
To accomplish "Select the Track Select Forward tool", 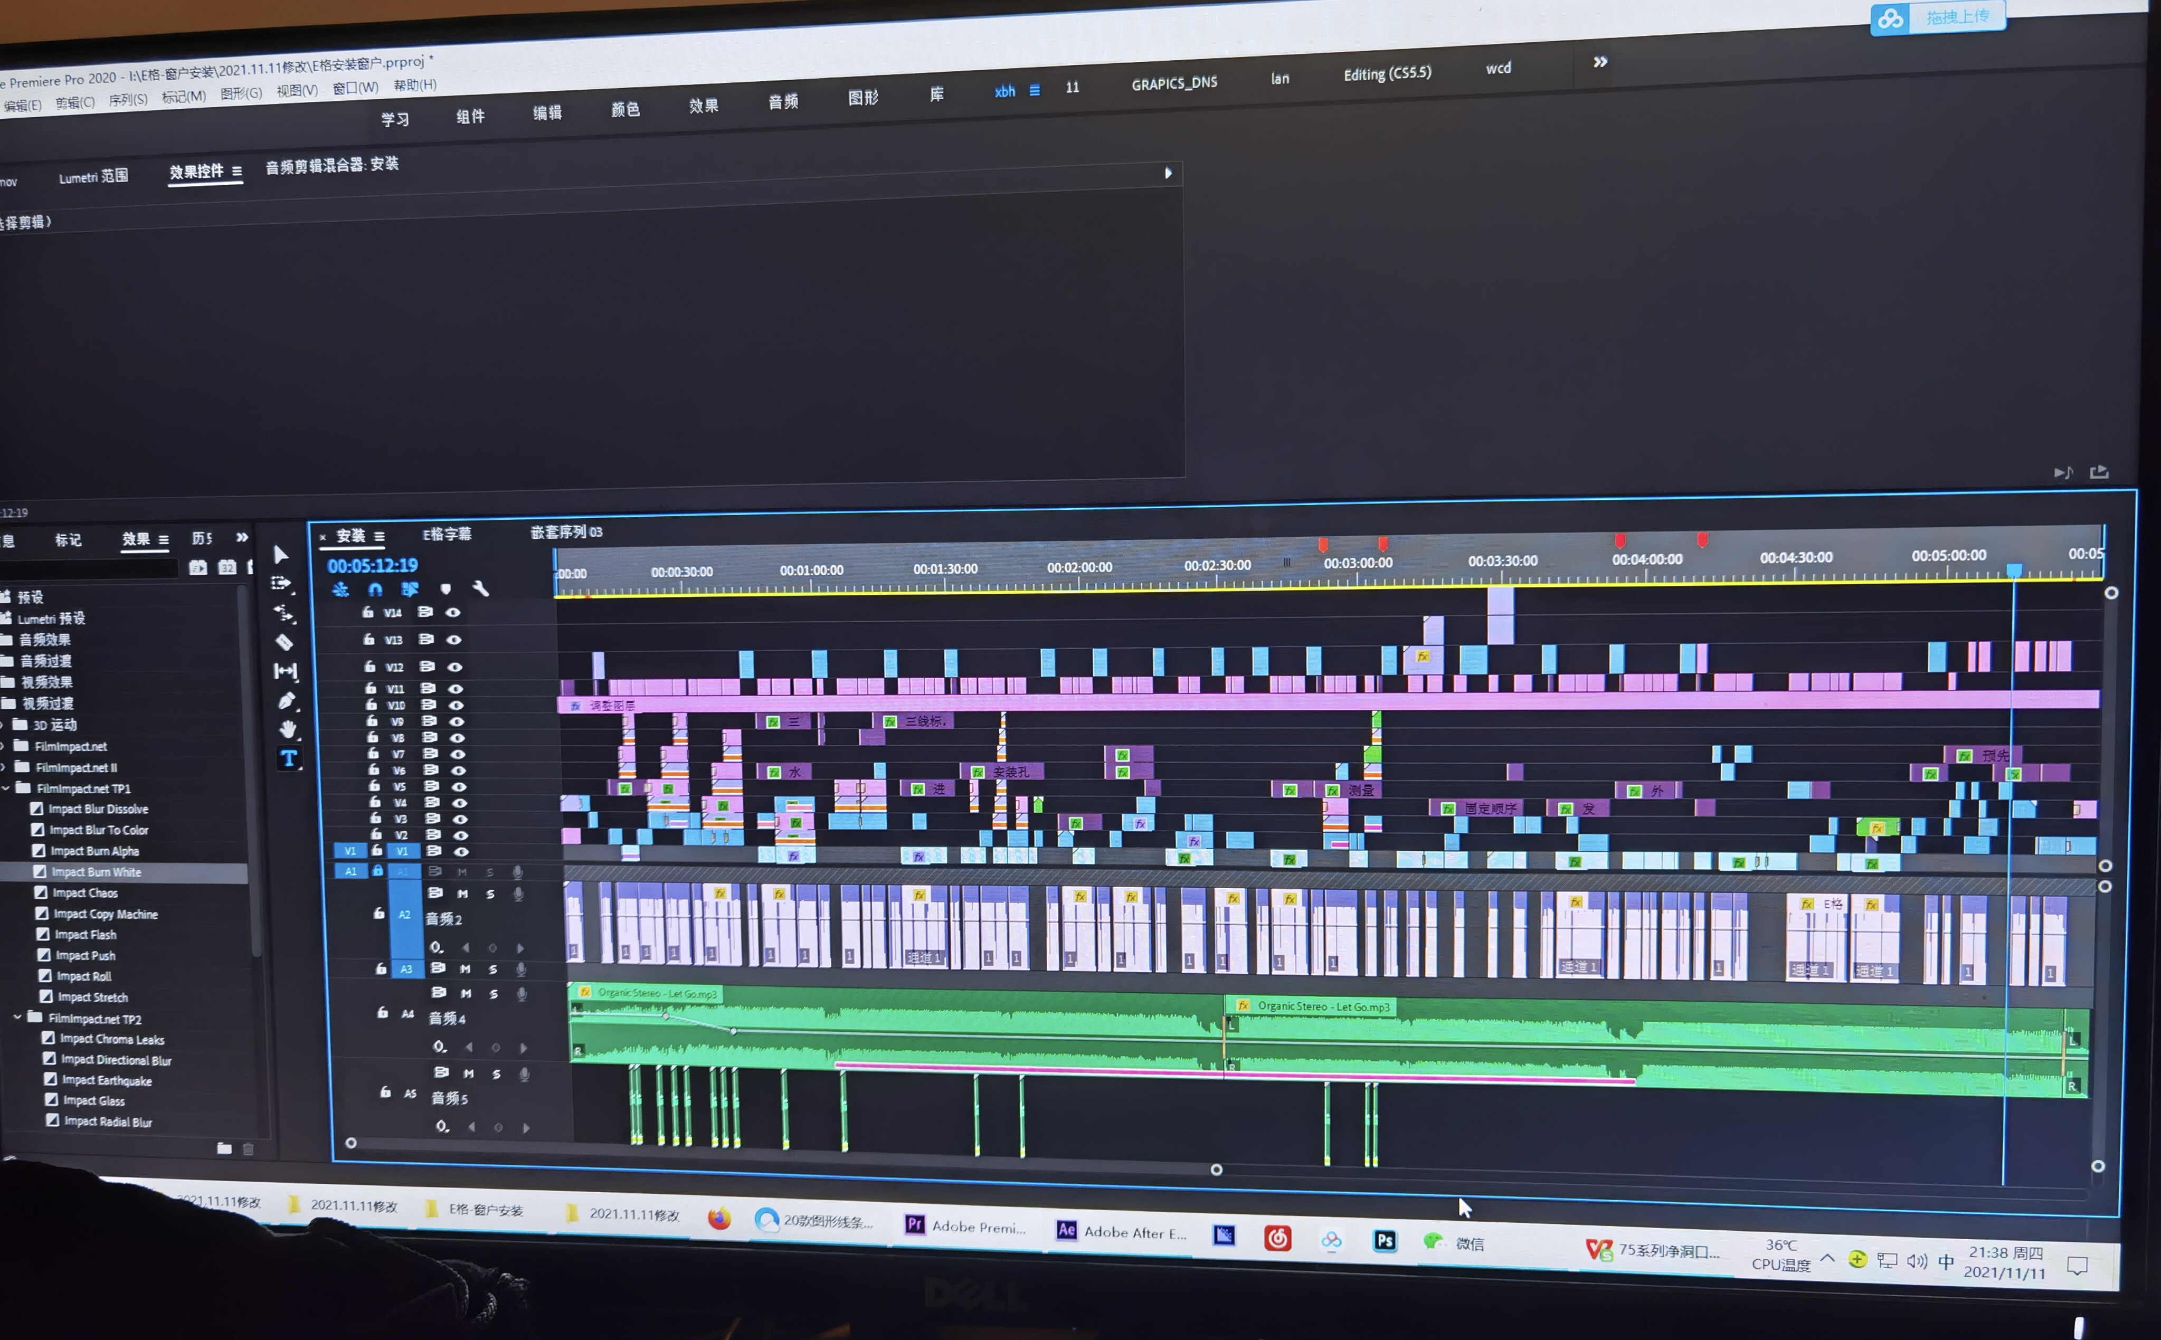I will [282, 583].
